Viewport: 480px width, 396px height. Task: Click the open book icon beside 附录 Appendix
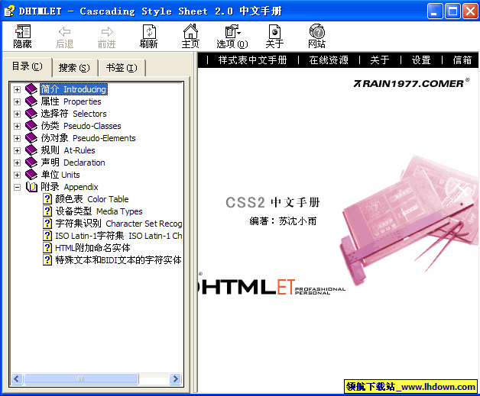pyautogui.click(x=31, y=187)
